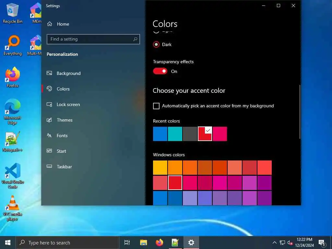Minimize the Settings window
This screenshot has height=249, width=332.
[x=264, y=6]
